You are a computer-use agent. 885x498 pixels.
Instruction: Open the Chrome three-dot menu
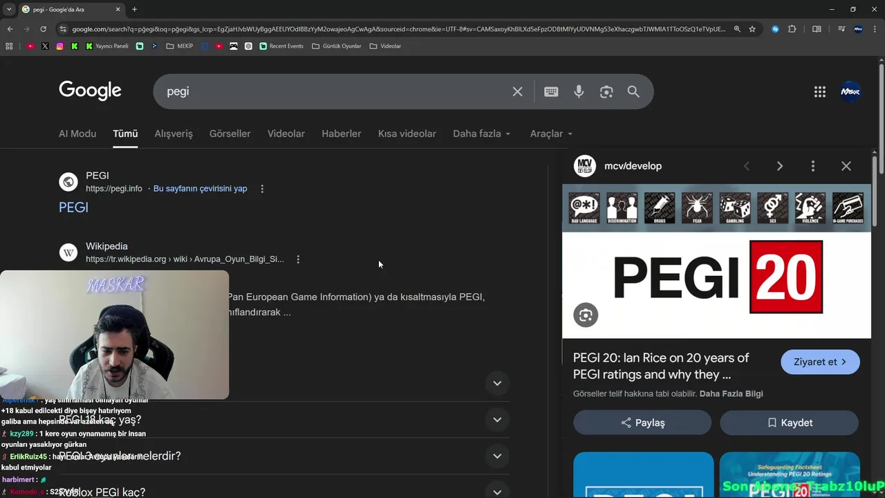875,29
